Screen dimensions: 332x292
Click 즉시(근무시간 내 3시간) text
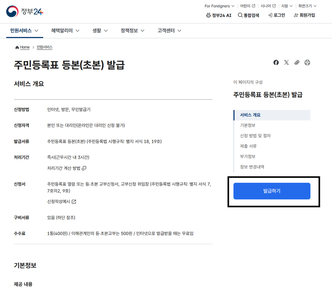[x=68, y=158]
